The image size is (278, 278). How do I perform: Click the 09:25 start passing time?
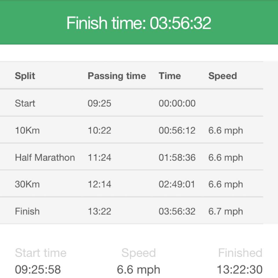pos(99,103)
